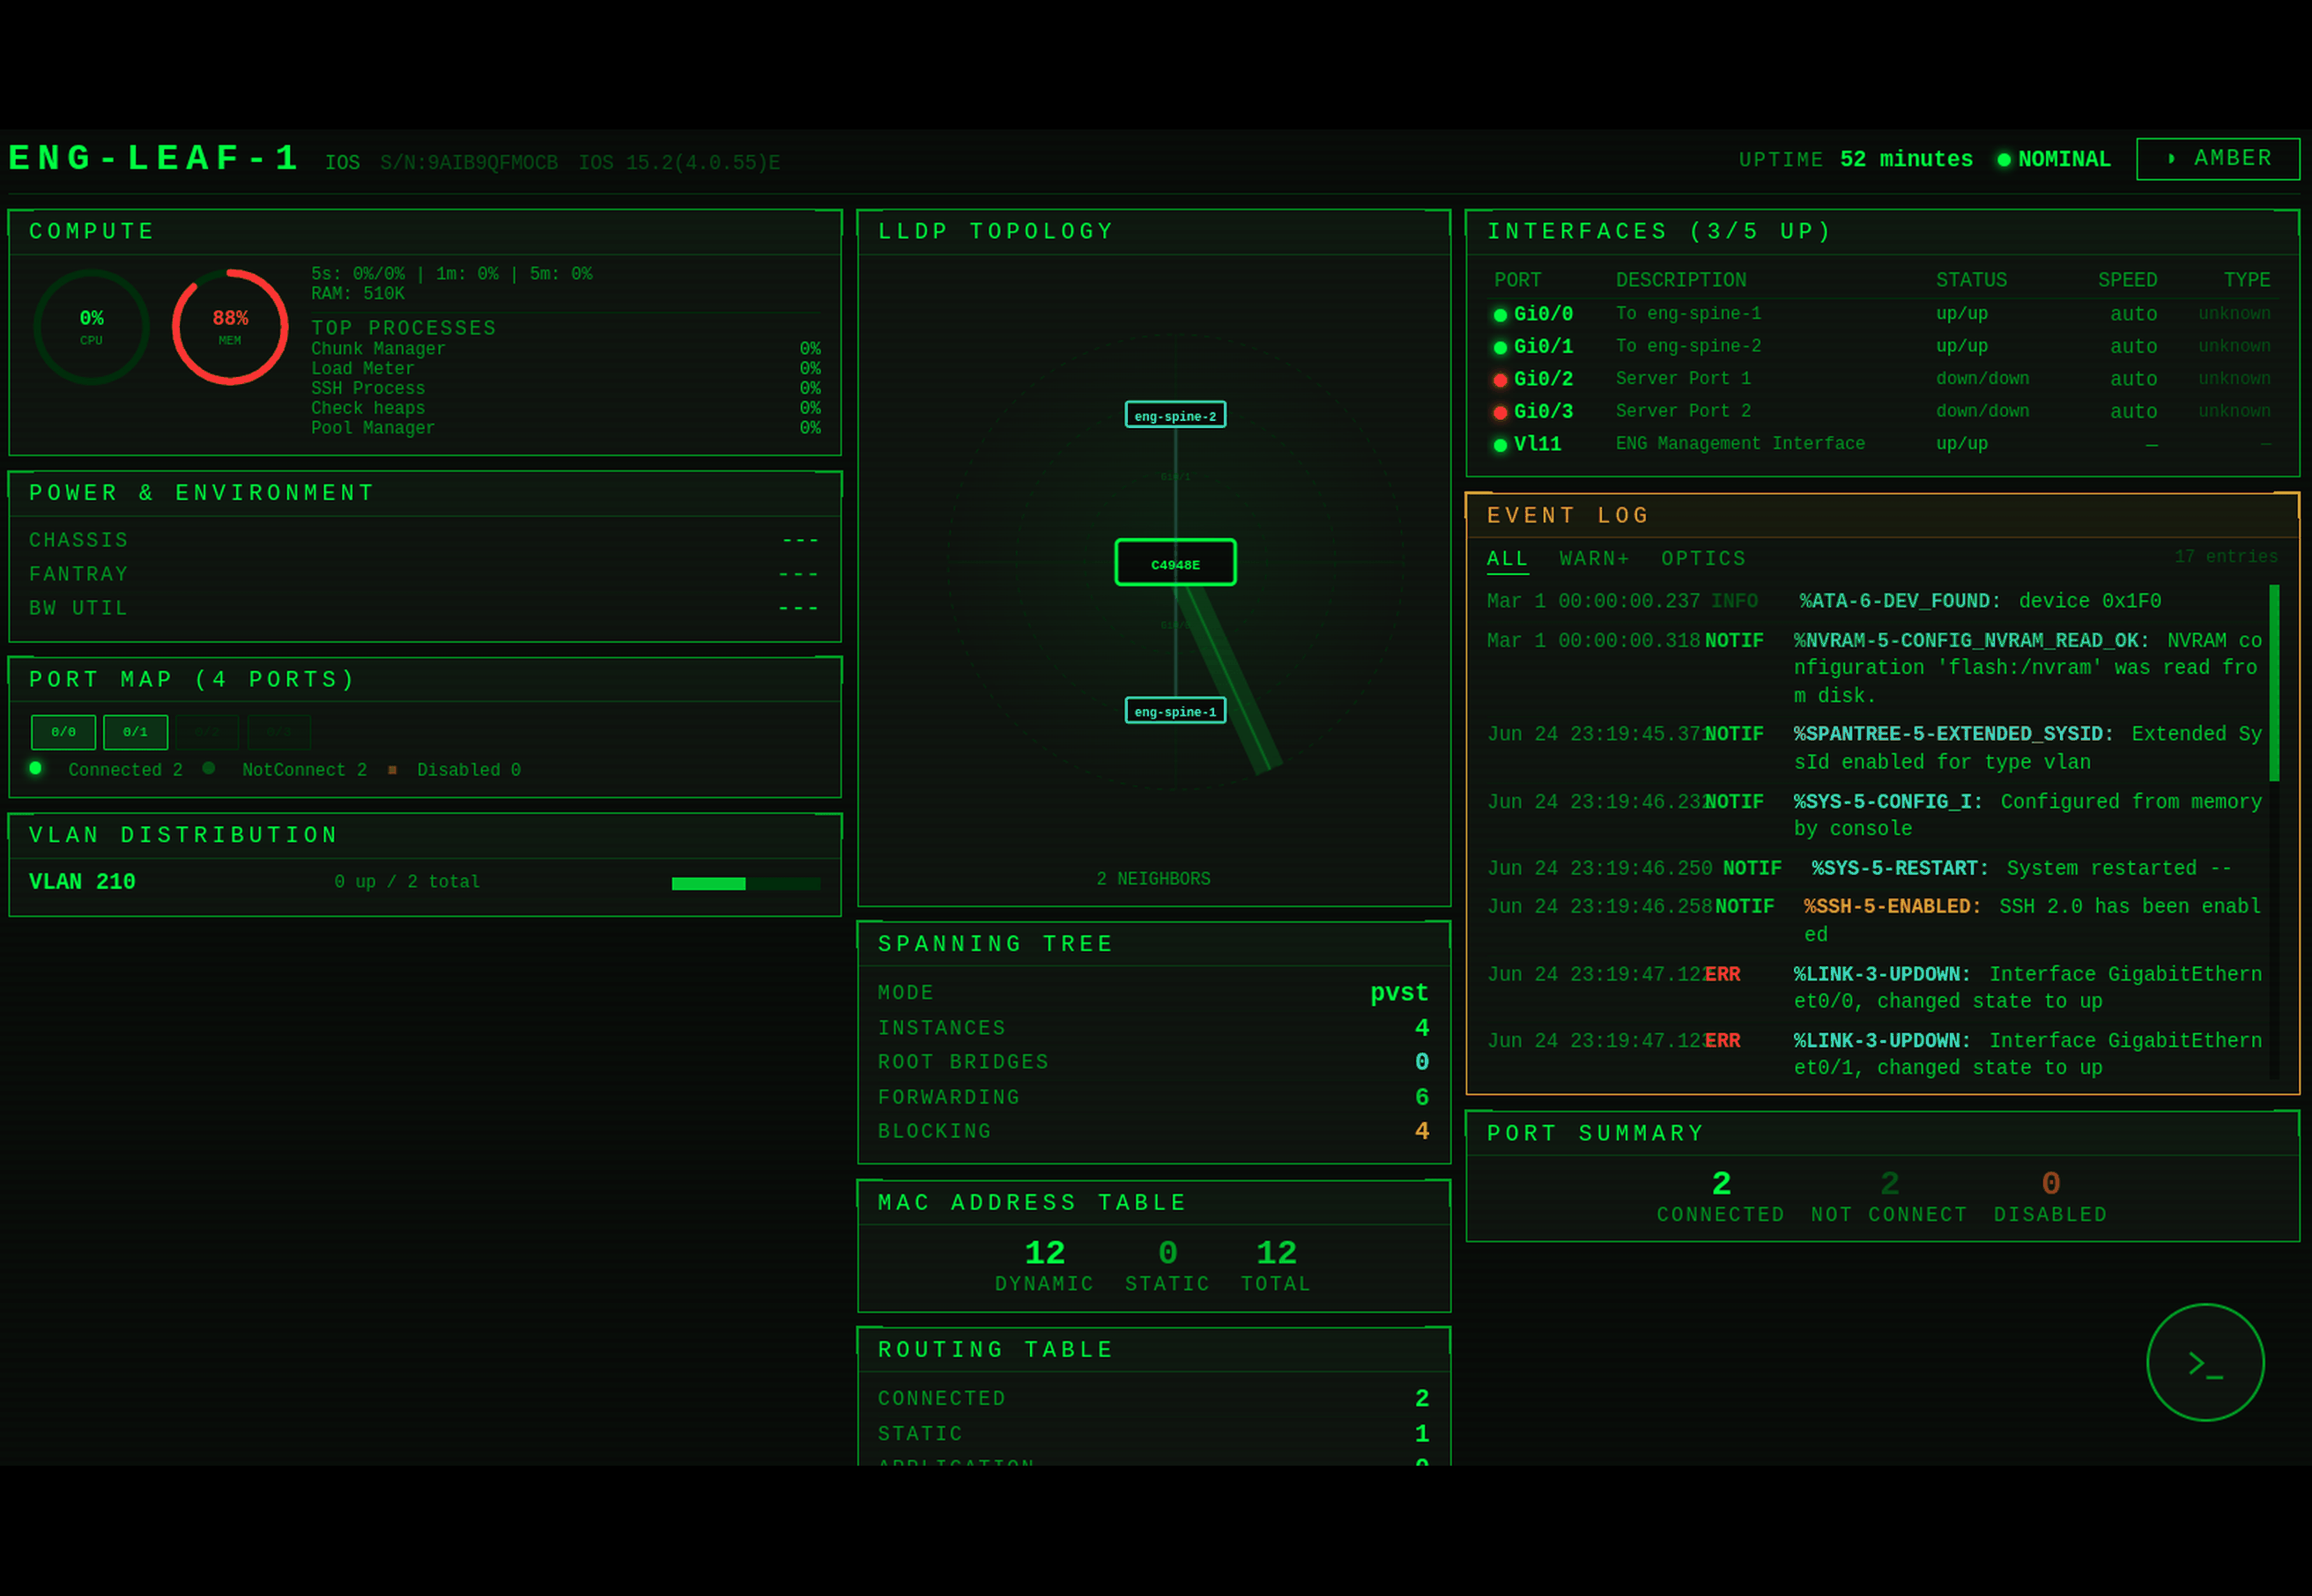Screen dimensions: 2312x1596
Task: Click the GigabitEthernet0/0 LINK-3-UPDOWN entry
Action: pos(1873,987)
